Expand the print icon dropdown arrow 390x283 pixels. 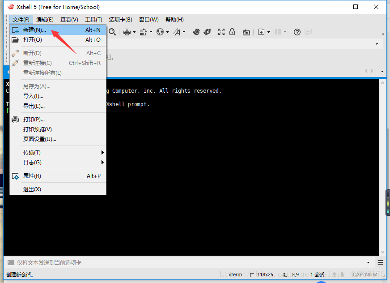134,32
